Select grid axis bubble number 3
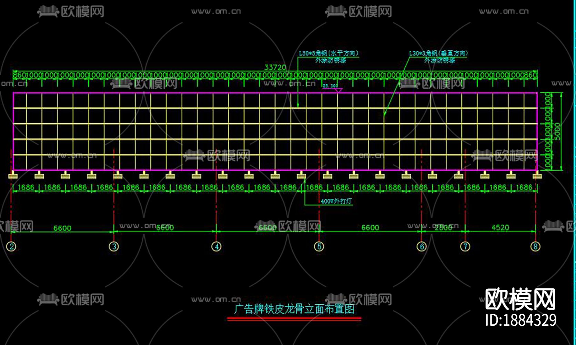Screen dimensions: 576x345 pos(114,246)
